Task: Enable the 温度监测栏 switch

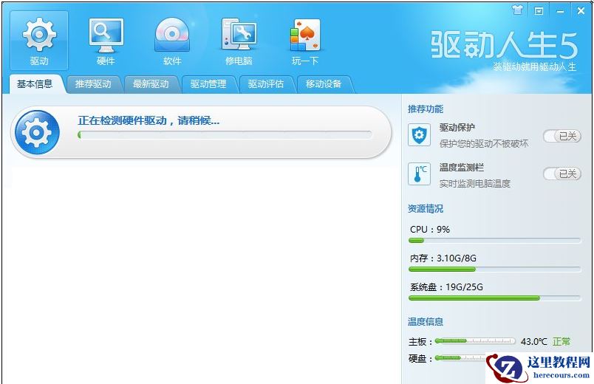Action: click(x=562, y=174)
